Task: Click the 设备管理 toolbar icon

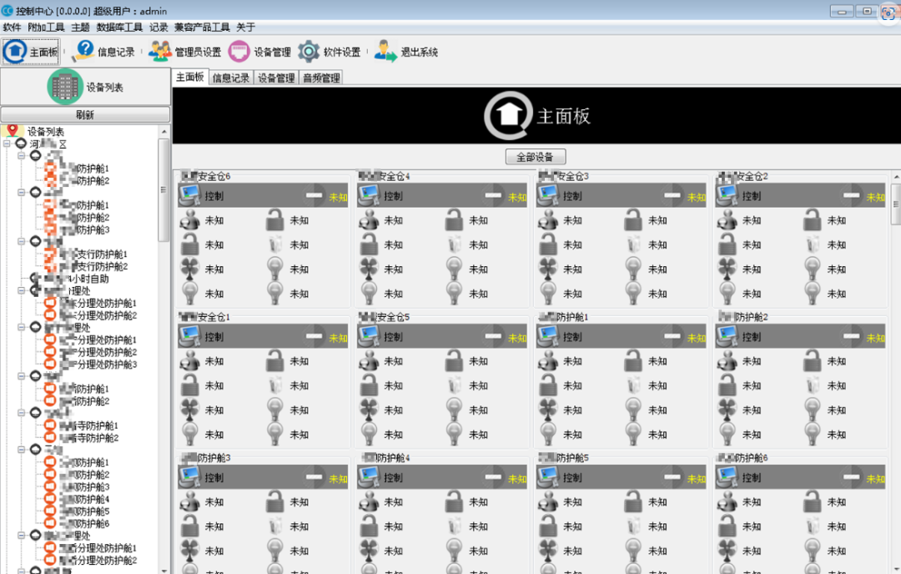Action: click(239, 52)
